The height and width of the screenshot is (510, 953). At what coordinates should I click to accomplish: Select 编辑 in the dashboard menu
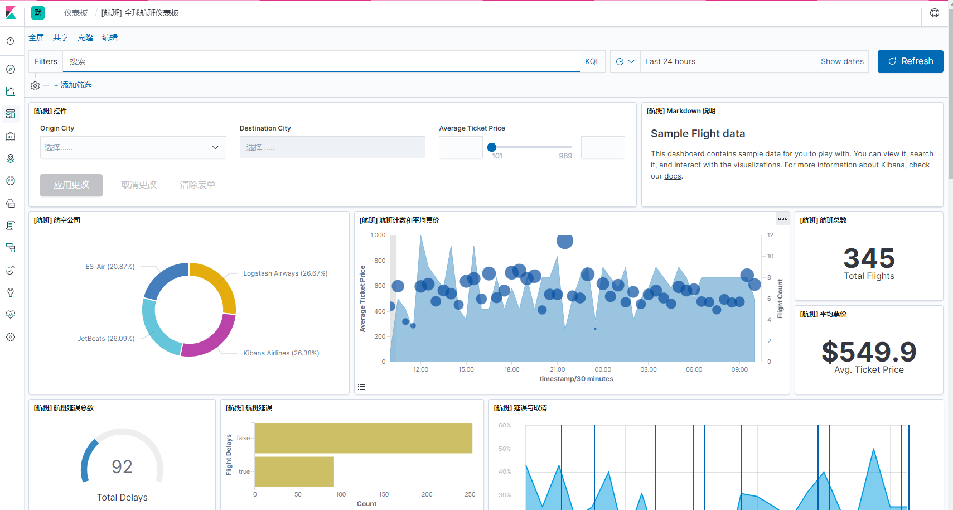[x=110, y=37]
